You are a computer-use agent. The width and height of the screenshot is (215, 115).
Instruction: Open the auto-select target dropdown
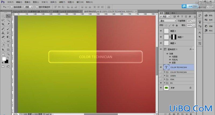[x=28, y=7]
